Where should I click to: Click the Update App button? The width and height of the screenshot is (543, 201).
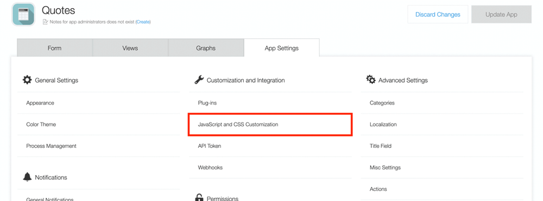501,15
